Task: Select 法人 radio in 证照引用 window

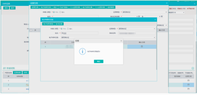Action: [x=60, y=12]
